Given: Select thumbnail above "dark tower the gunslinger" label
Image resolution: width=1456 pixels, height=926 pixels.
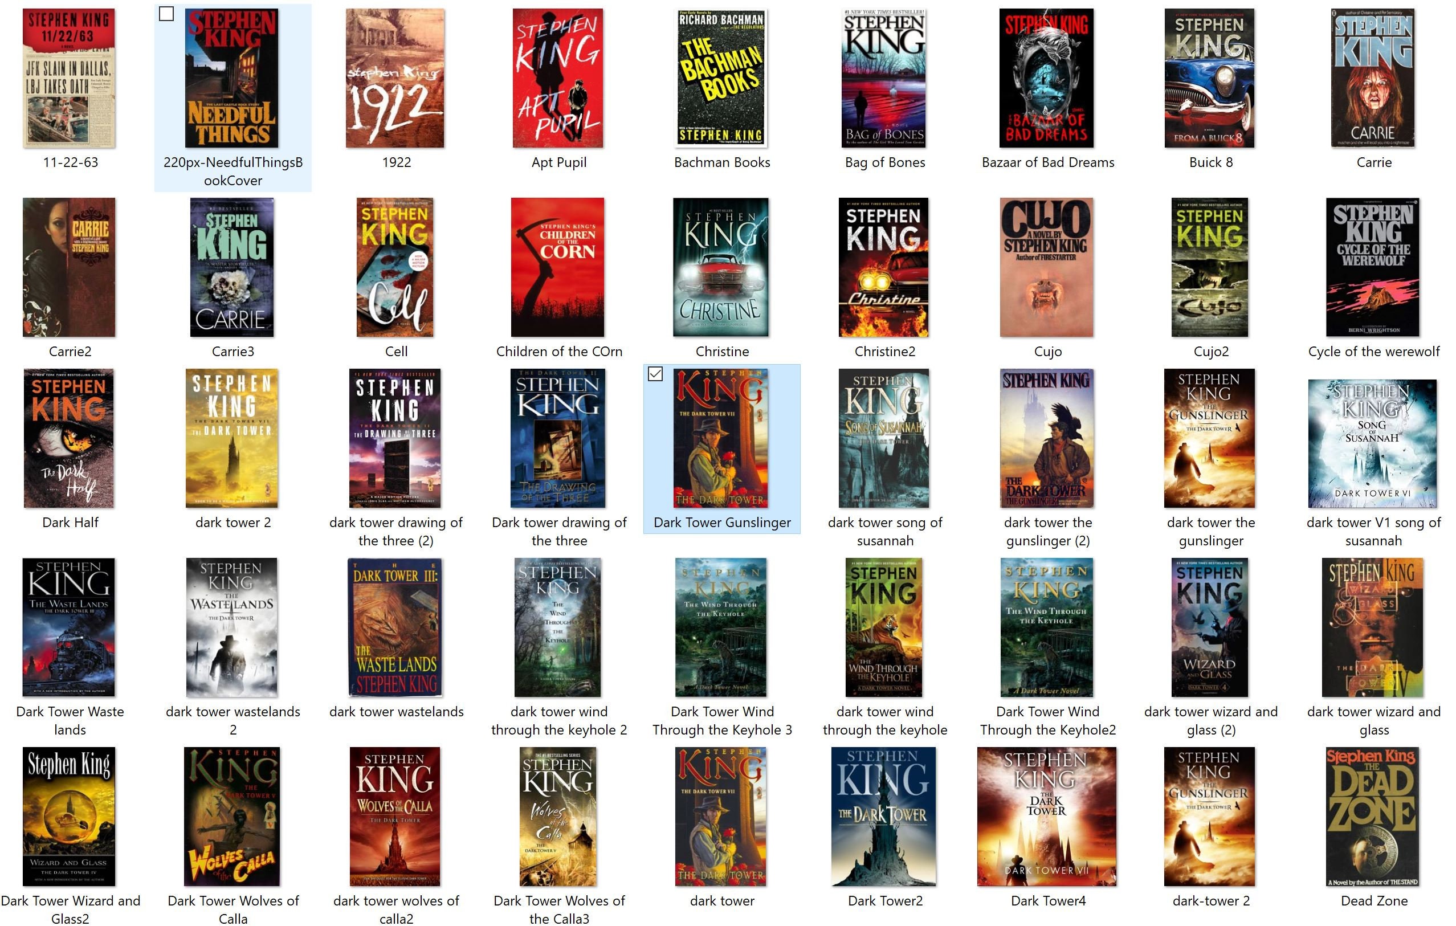Looking at the screenshot, I should tap(1210, 438).
